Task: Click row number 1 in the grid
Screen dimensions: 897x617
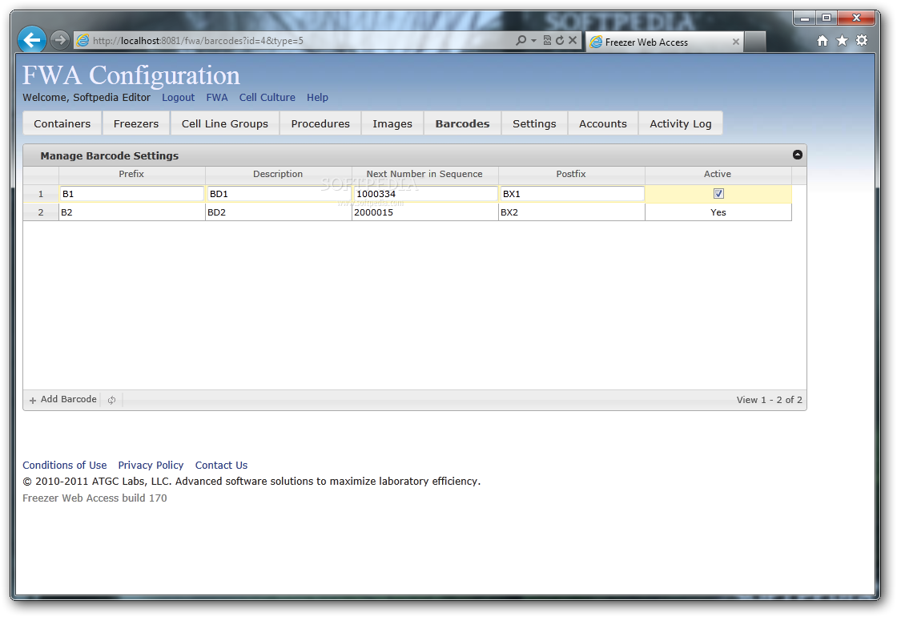Action: click(41, 194)
